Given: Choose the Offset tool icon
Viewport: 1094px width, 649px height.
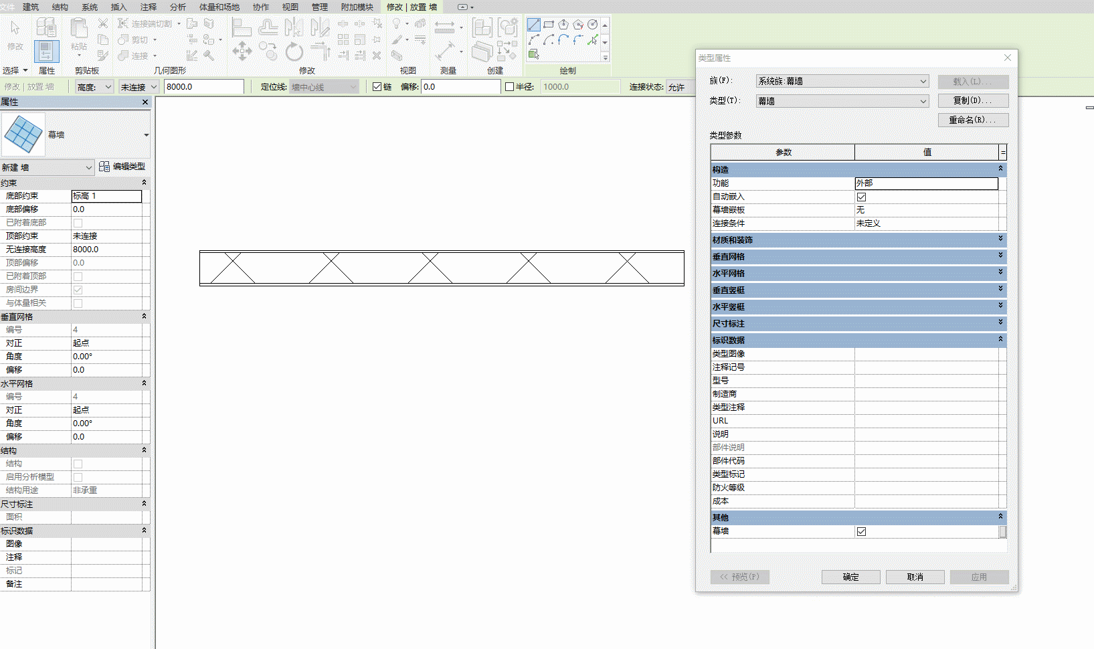Looking at the screenshot, I should coord(268,27).
